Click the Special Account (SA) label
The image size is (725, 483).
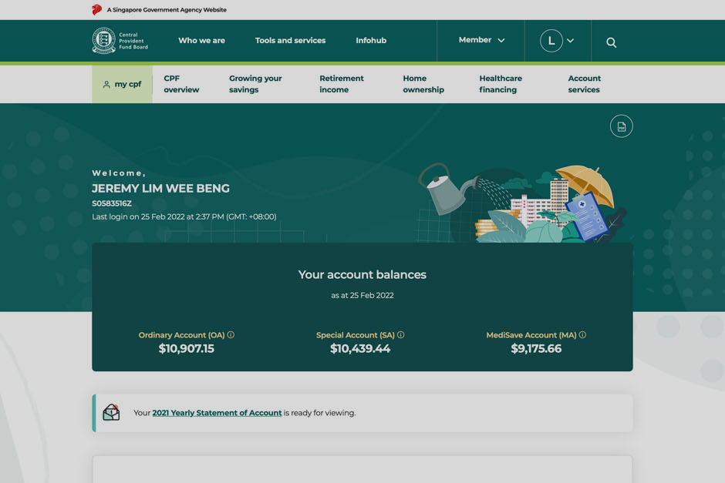(x=355, y=335)
